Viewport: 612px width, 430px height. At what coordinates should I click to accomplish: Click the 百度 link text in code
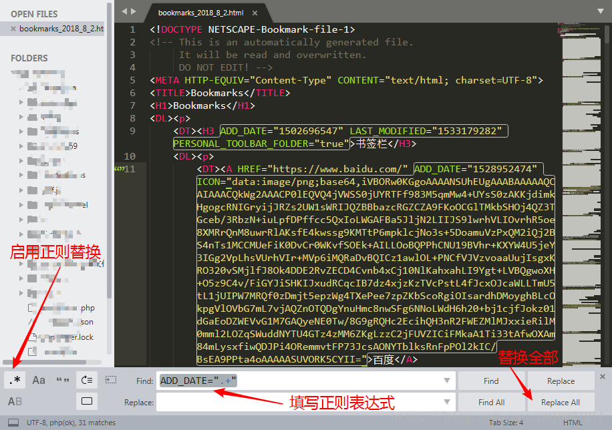pos(384,359)
